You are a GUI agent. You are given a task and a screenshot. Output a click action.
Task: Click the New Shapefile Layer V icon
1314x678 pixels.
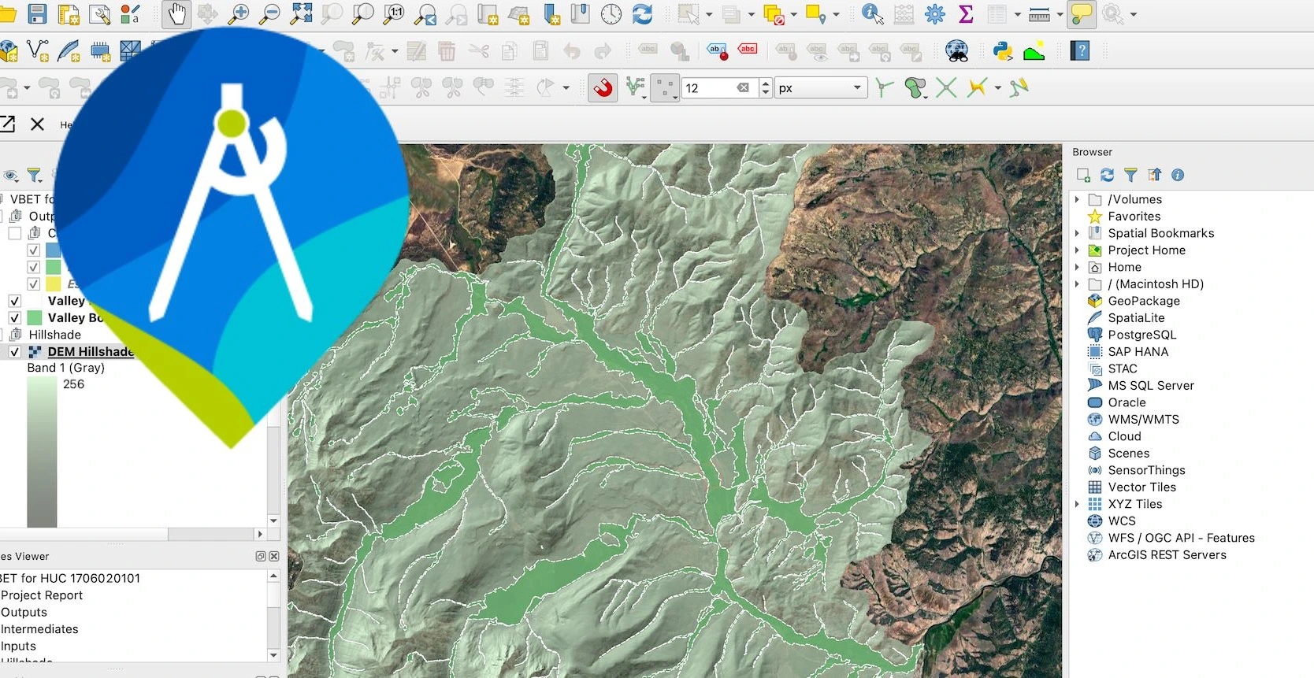pyautogui.click(x=37, y=51)
